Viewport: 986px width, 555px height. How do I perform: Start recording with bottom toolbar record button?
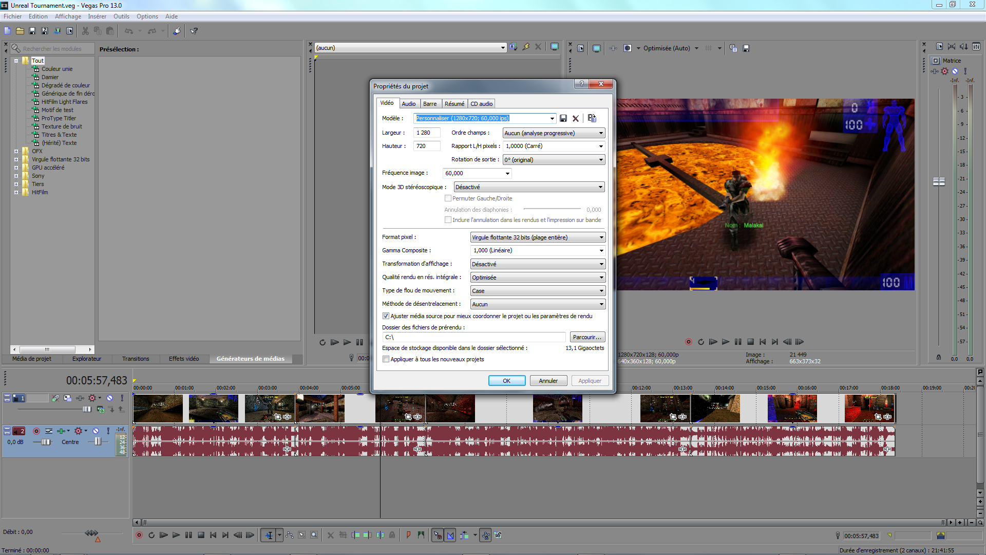[139, 535]
